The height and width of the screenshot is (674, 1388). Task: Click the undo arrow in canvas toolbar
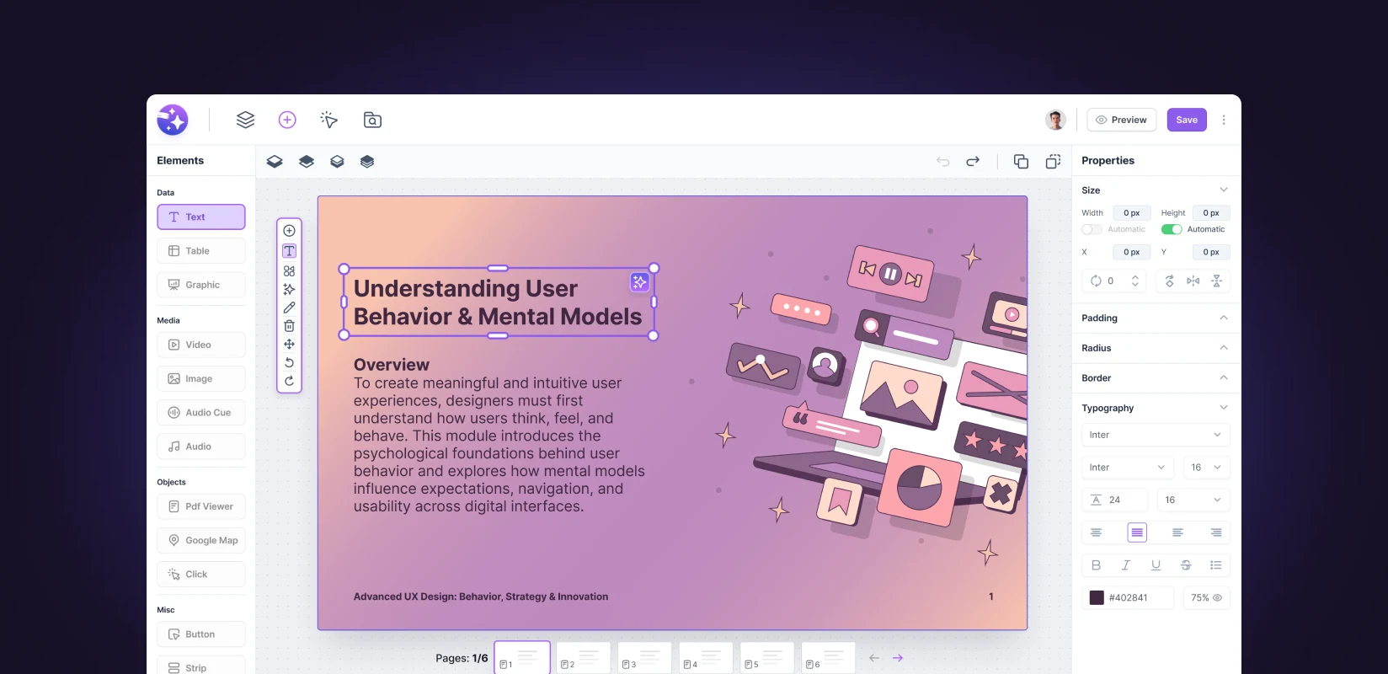point(943,161)
